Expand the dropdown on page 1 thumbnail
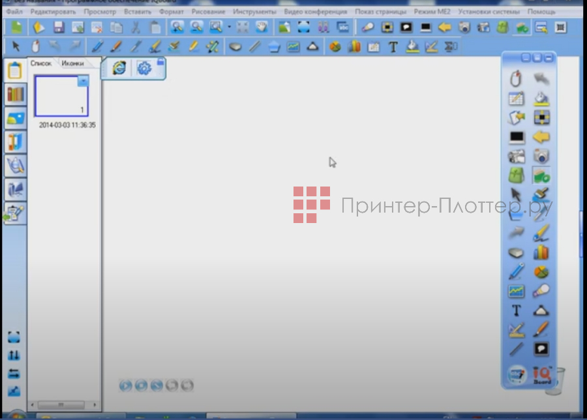 (x=83, y=81)
